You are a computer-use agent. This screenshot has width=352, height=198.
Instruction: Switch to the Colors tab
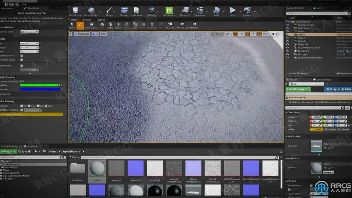click(74, 20)
